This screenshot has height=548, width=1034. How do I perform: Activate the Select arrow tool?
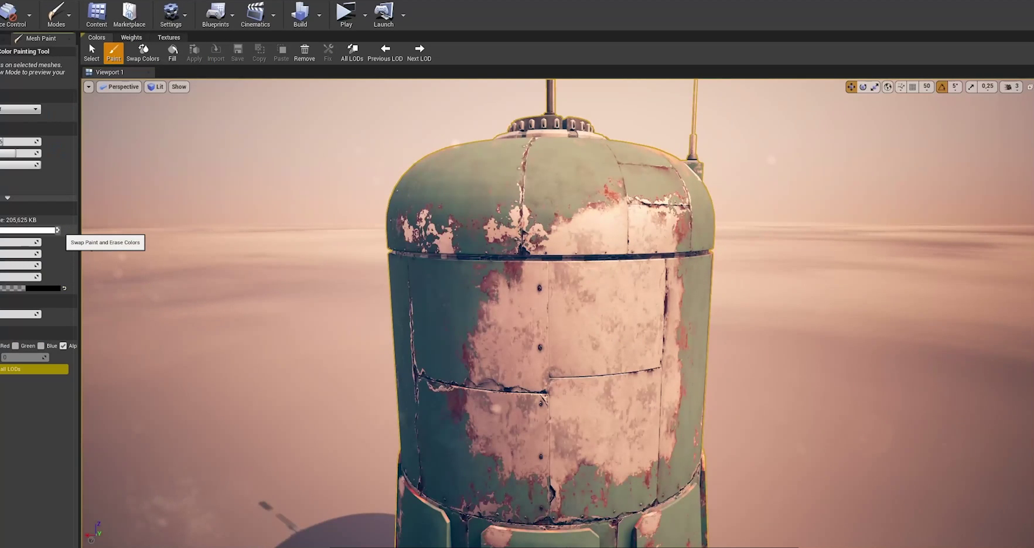[91, 53]
